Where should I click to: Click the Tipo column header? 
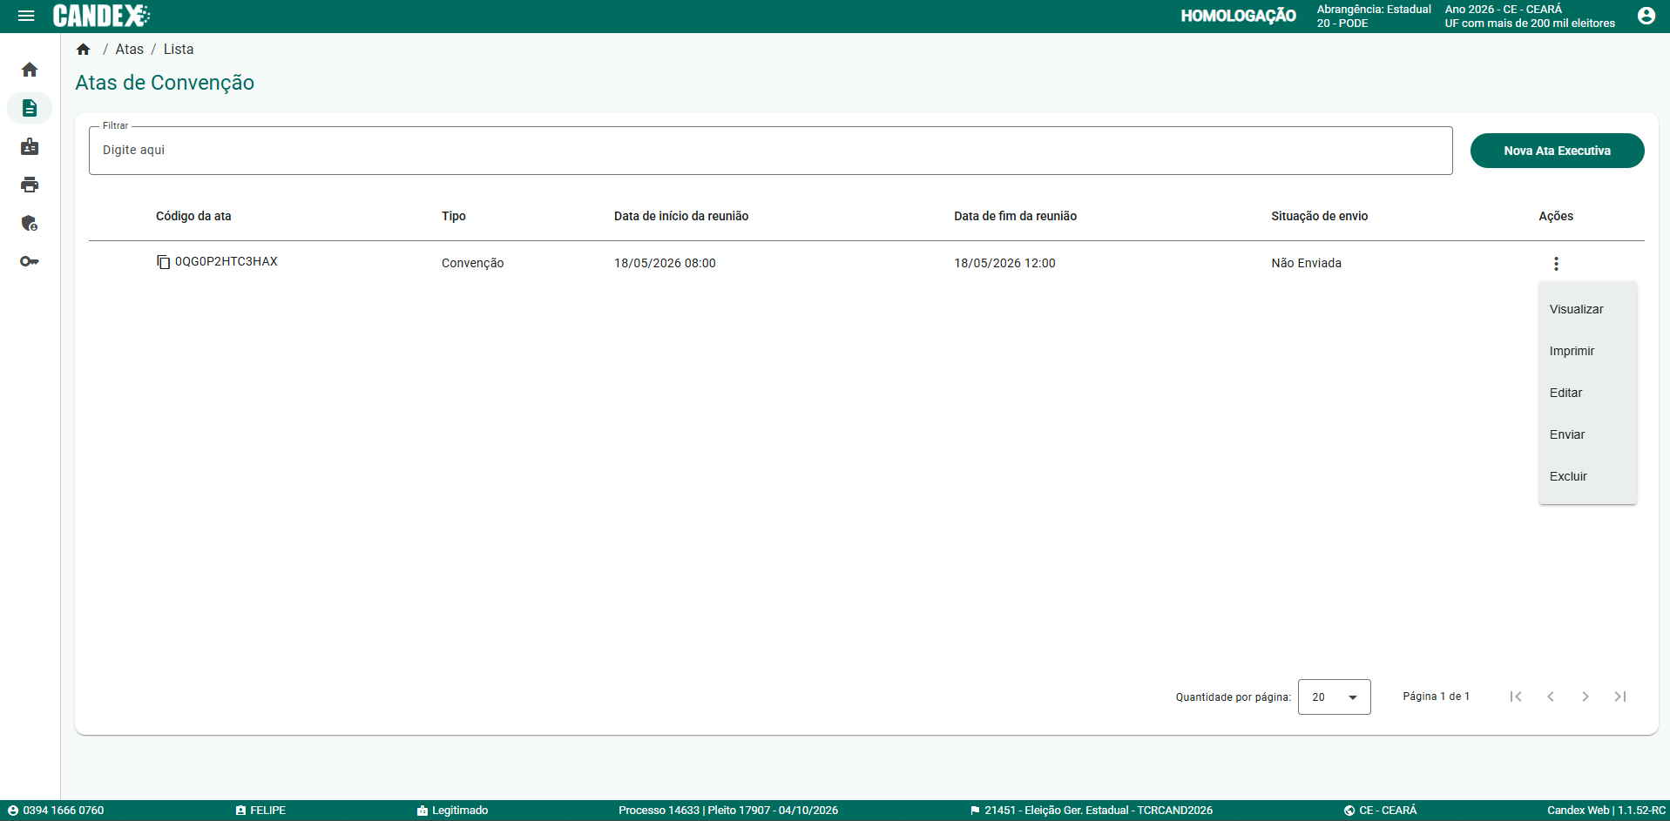[x=453, y=216]
